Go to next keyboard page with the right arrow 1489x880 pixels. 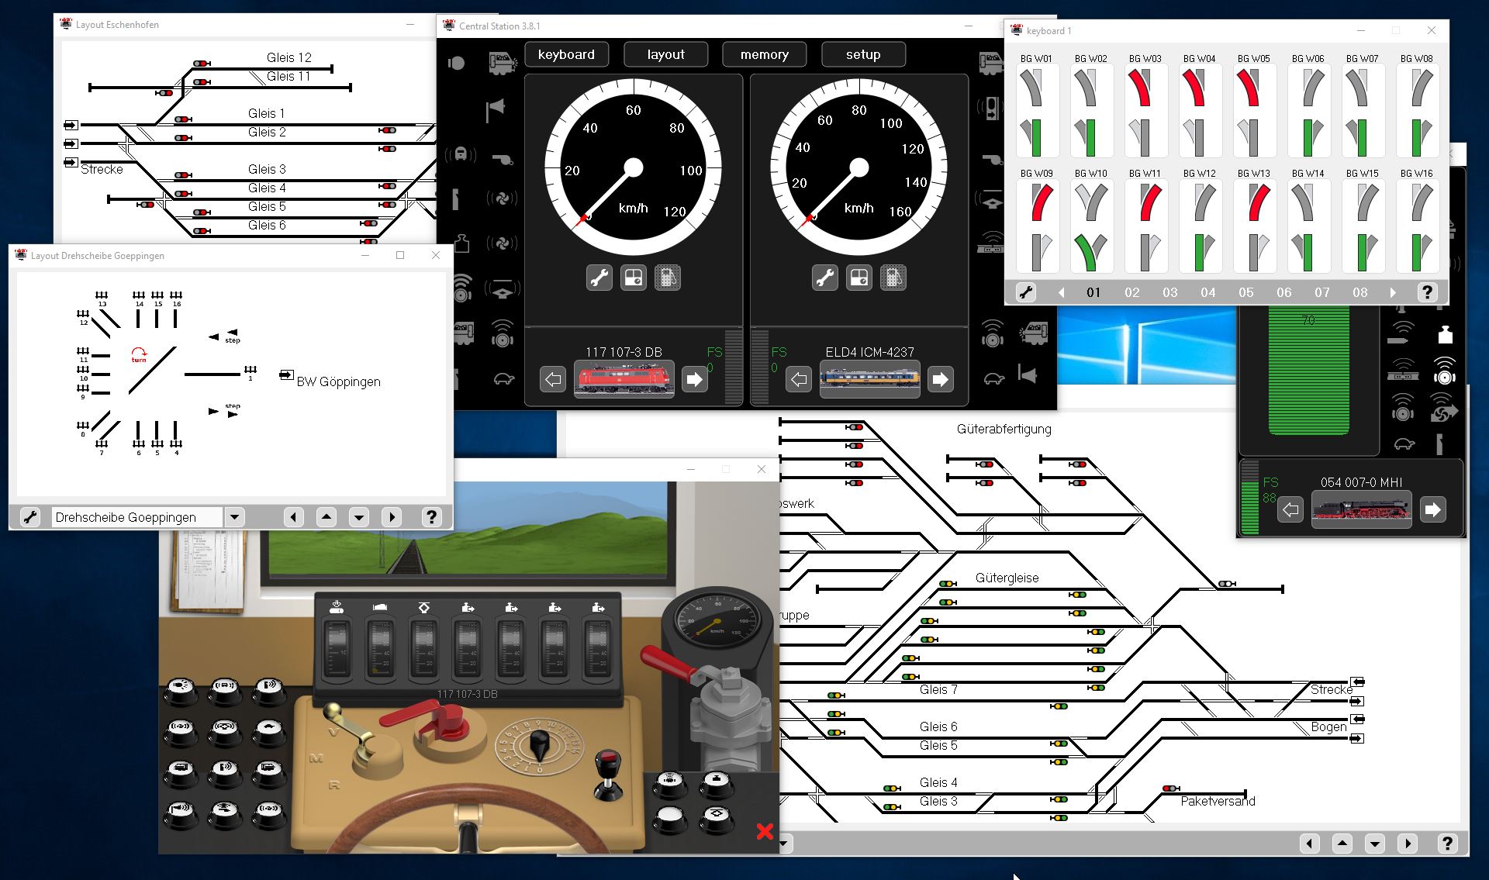(x=1393, y=292)
